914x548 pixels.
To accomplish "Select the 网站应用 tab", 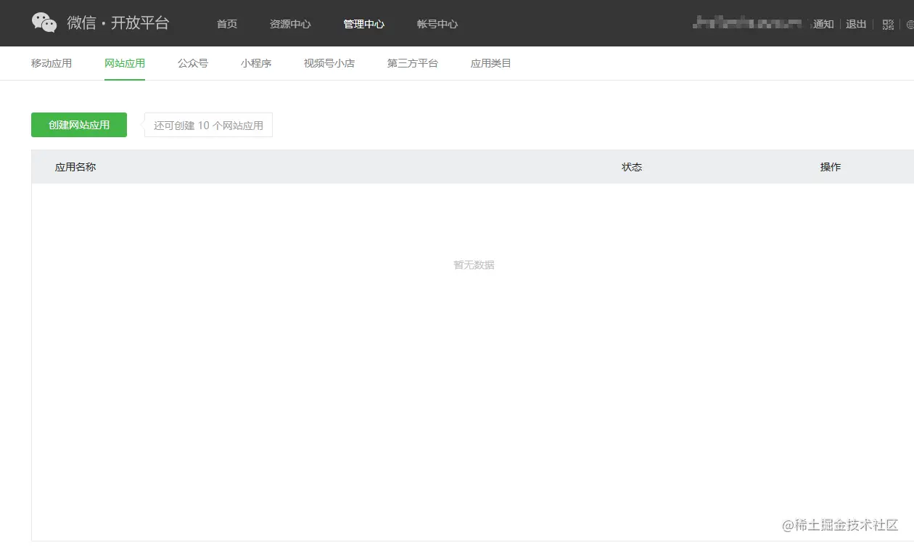I will (125, 63).
